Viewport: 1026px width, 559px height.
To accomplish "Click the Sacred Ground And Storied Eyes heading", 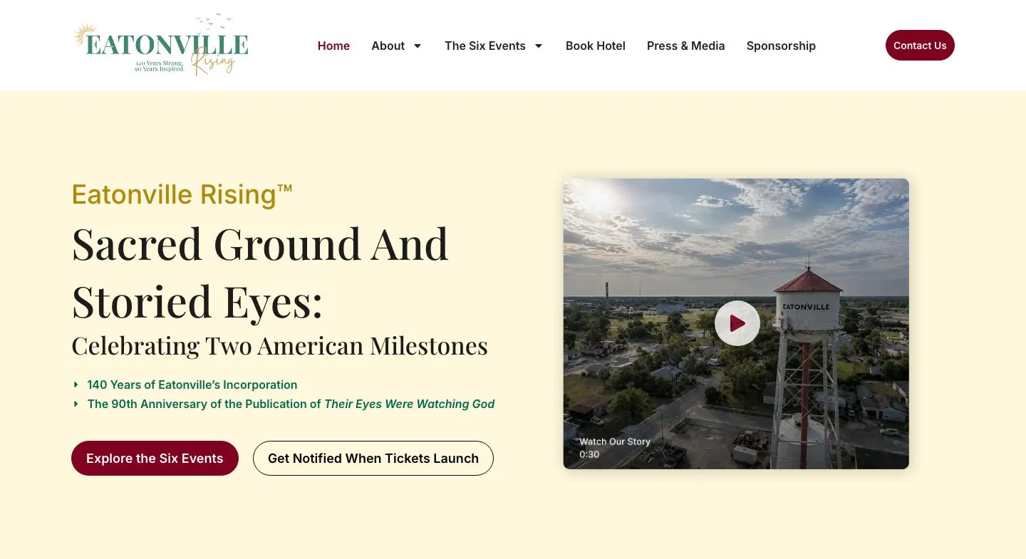I will coord(261,272).
